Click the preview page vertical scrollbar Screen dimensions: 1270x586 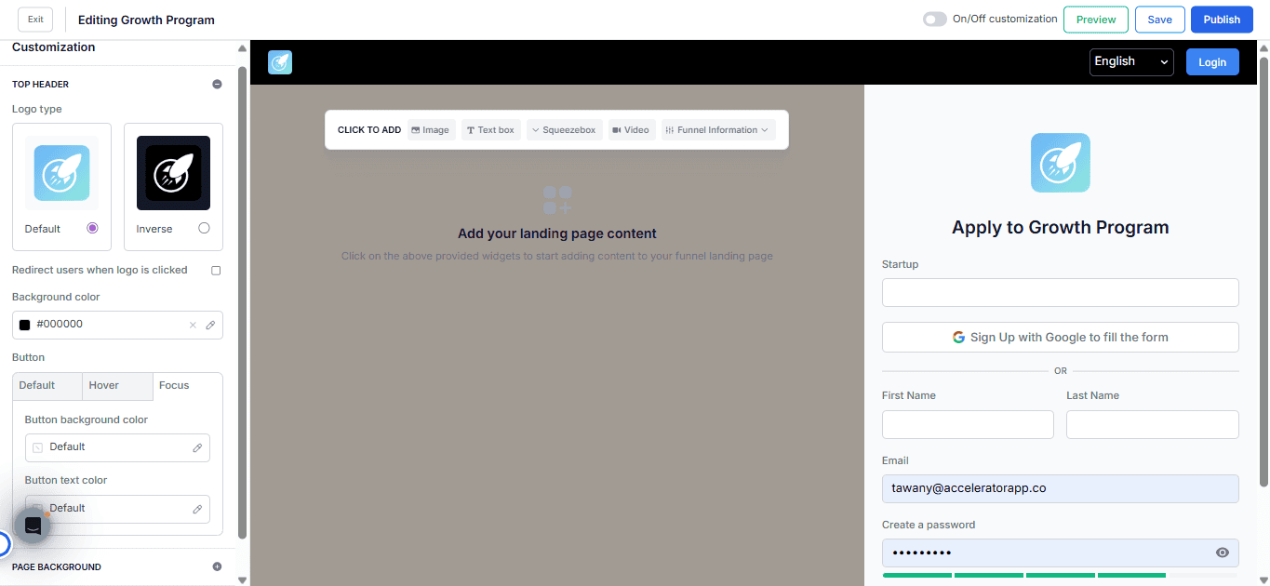click(1263, 270)
